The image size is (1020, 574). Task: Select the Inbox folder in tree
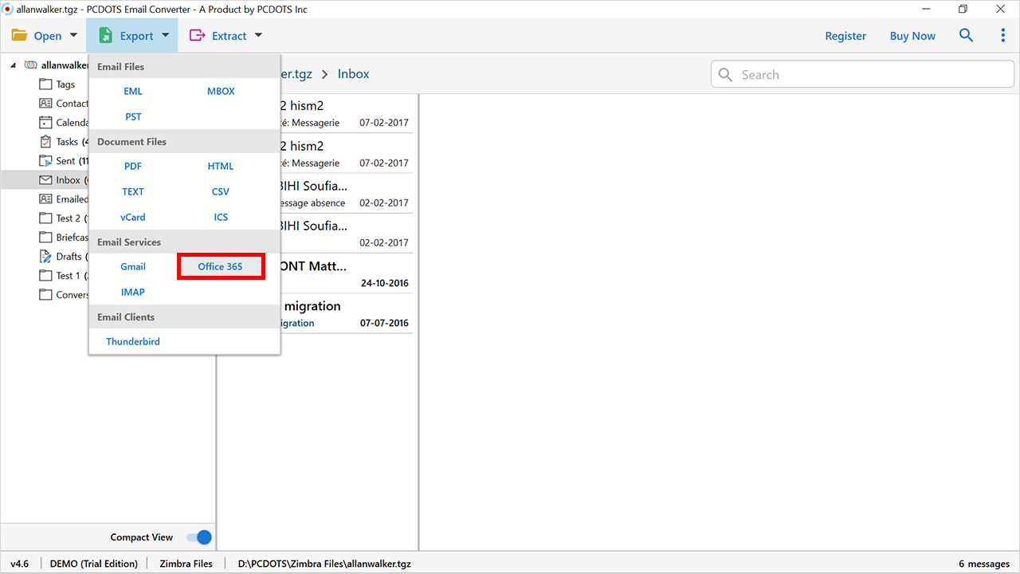pos(68,179)
